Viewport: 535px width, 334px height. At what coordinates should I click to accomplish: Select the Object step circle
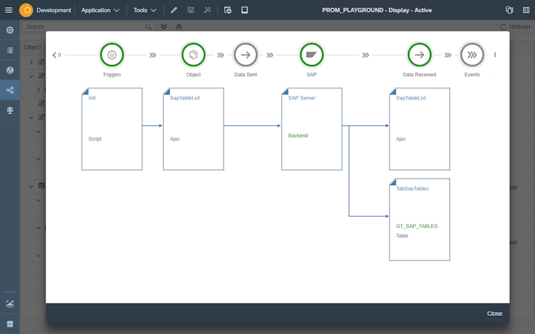[x=193, y=55]
